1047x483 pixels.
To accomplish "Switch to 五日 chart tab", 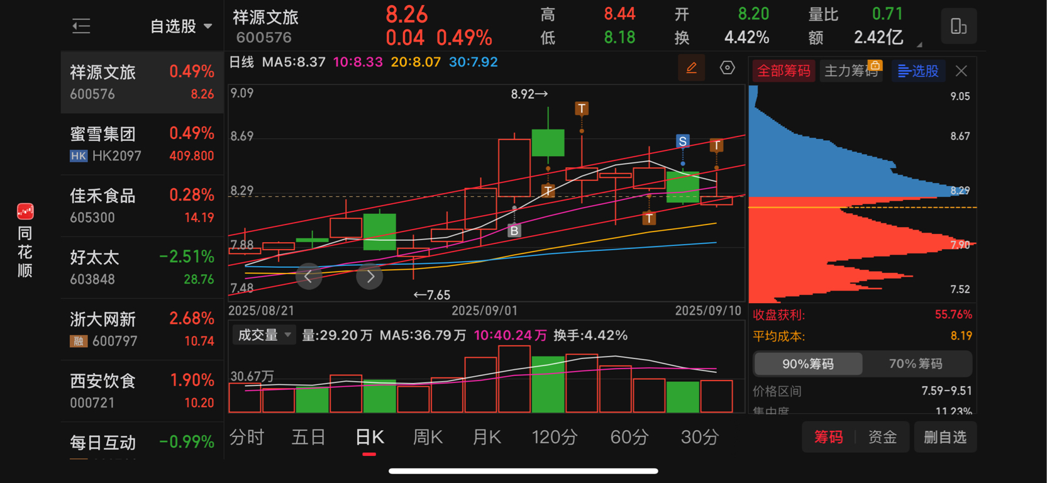I will click(x=308, y=437).
